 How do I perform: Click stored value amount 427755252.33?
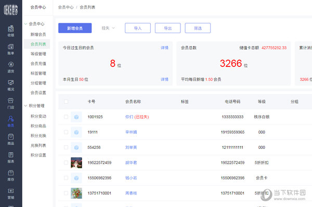tap(274, 48)
